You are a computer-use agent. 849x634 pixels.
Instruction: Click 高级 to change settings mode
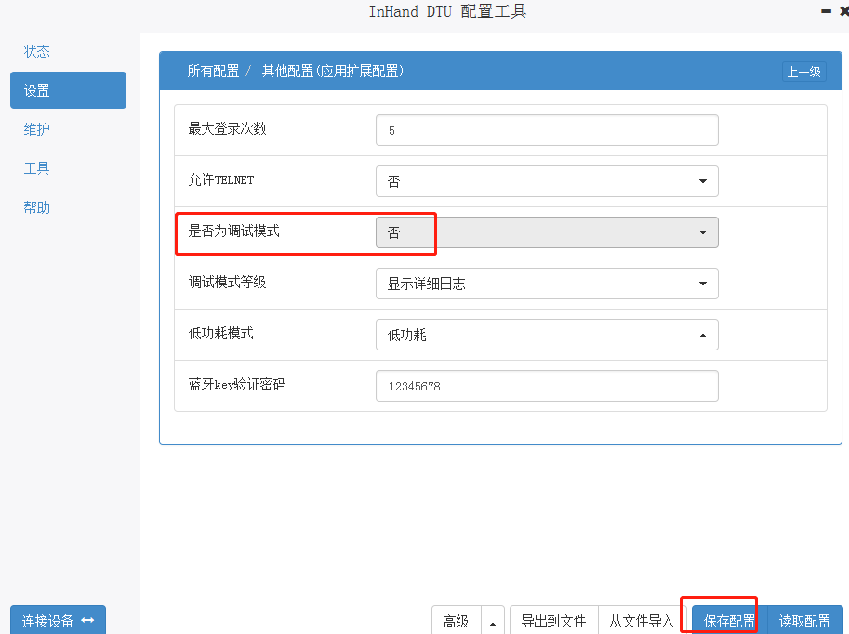pos(456,620)
